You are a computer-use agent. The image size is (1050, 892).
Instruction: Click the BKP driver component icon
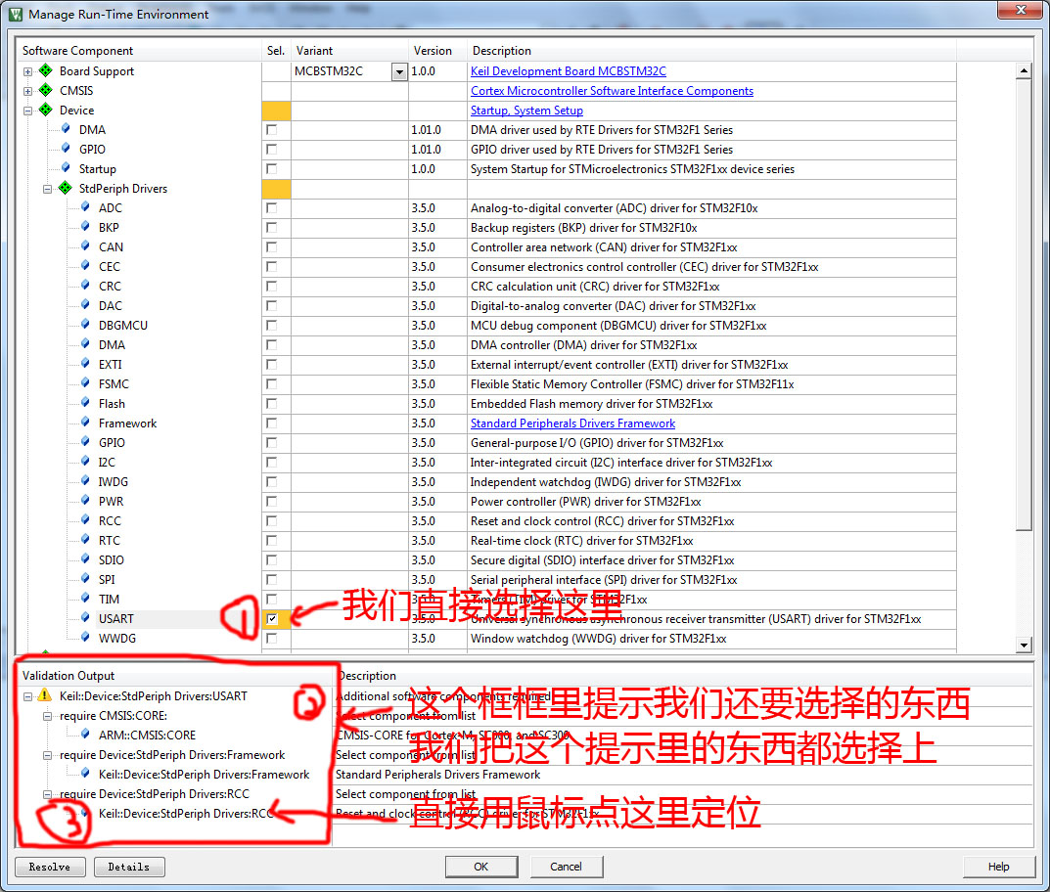click(85, 226)
